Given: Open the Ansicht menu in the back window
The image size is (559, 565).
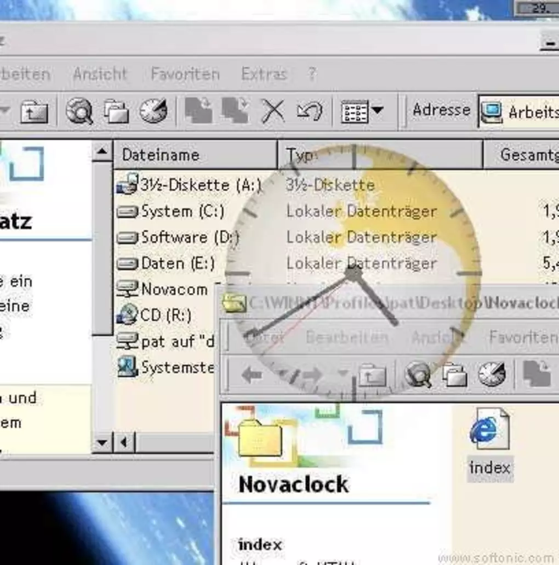Looking at the screenshot, I should click(100, 74).
